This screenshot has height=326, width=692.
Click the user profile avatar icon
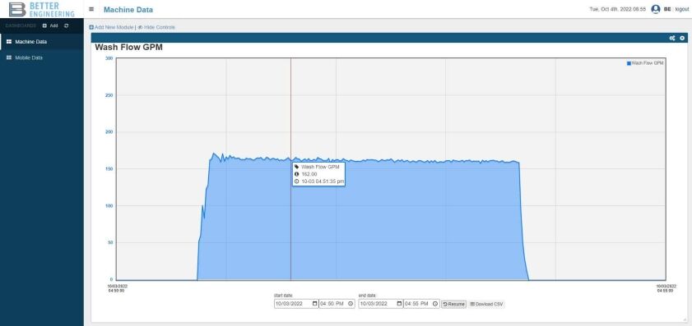pyautogui.click(x=655, y=9)
